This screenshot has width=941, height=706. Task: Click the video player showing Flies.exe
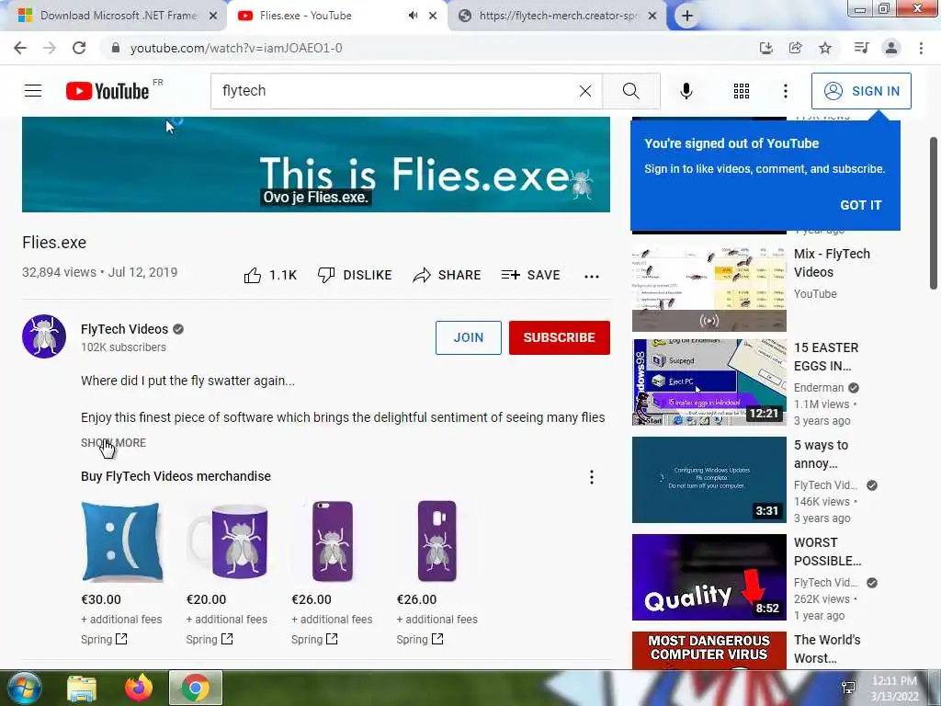coord(316,165)
